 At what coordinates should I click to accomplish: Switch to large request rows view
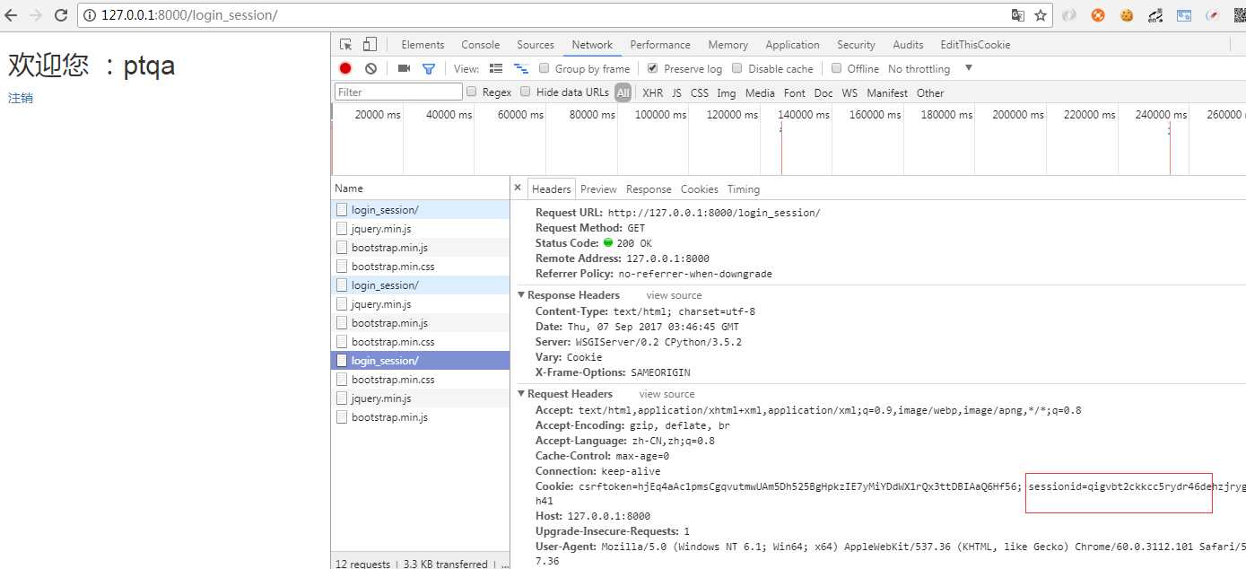point(496,69)
